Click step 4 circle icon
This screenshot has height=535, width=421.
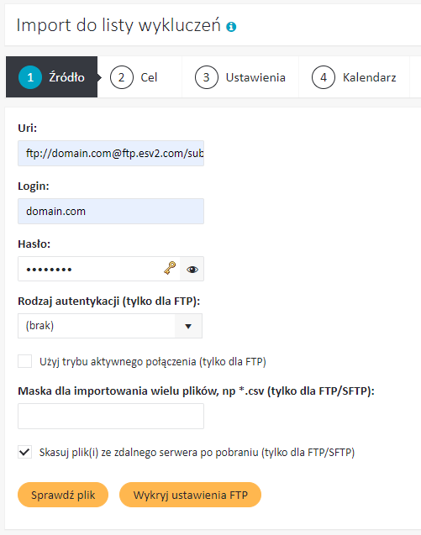pyautogui.click(x=324, y=77)
